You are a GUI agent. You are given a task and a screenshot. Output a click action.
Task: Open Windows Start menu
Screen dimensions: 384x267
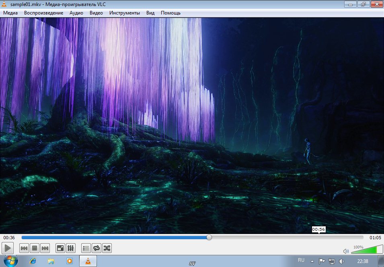pos(11,261)
